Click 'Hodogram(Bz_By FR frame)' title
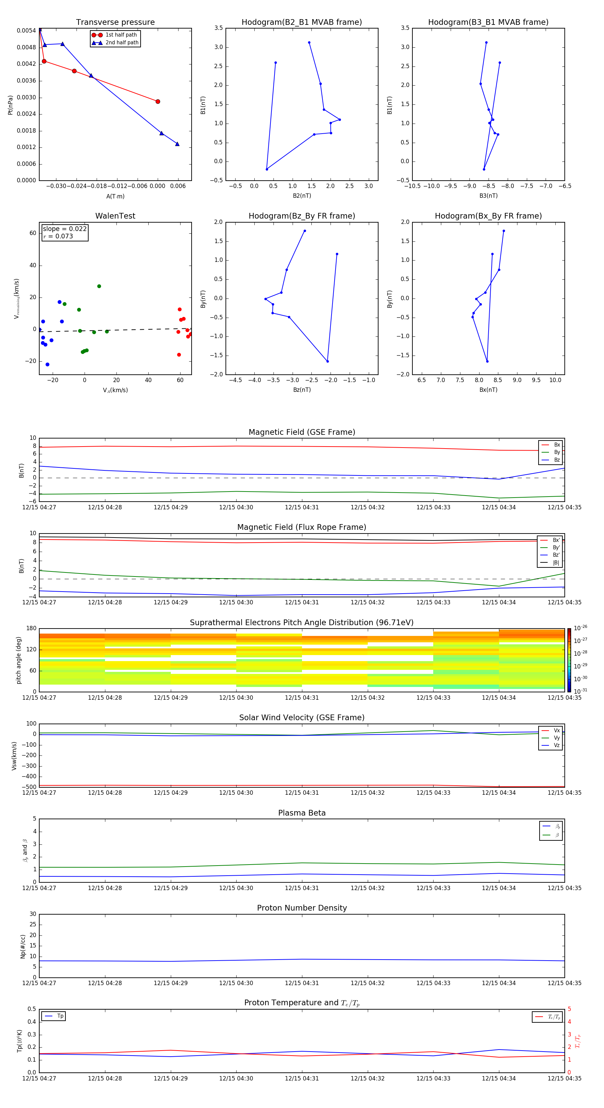Screen dimensions: 604x1108 [x=302, y=216]
